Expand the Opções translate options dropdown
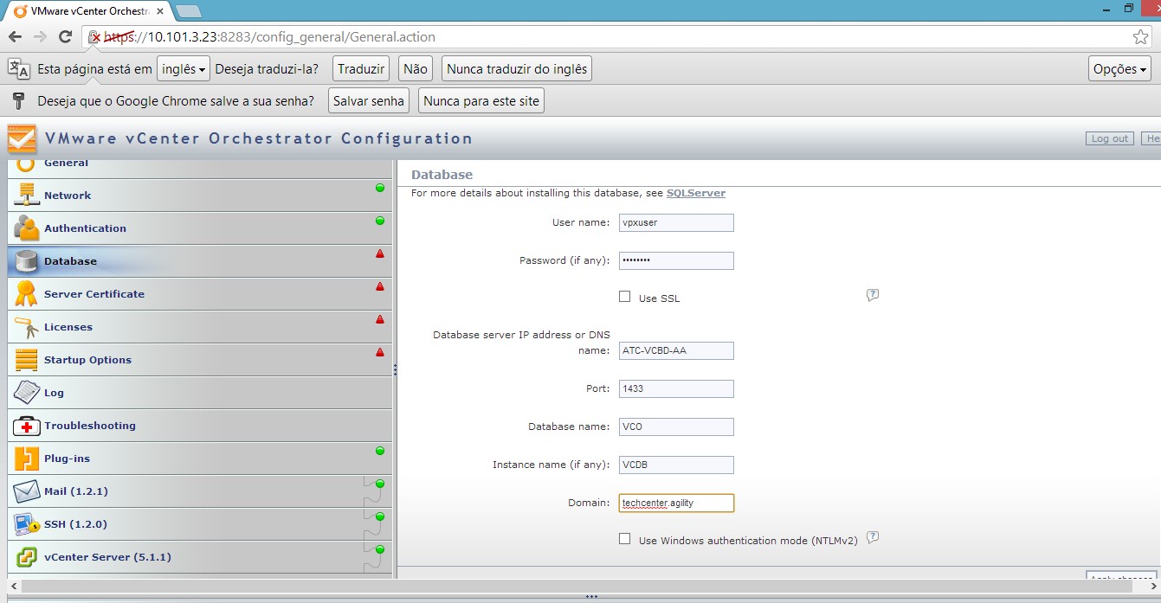Viewport: 1161px width, 603px height. click(x=1119, y=69)
